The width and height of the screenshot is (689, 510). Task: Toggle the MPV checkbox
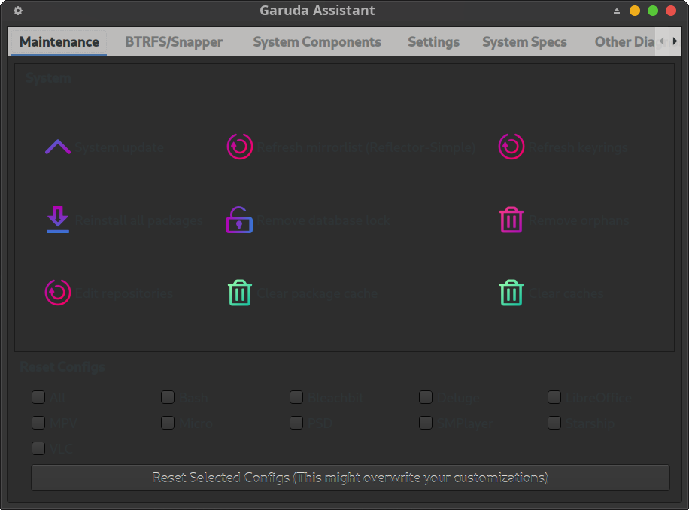pyautogui.click(x=38, y=423)
